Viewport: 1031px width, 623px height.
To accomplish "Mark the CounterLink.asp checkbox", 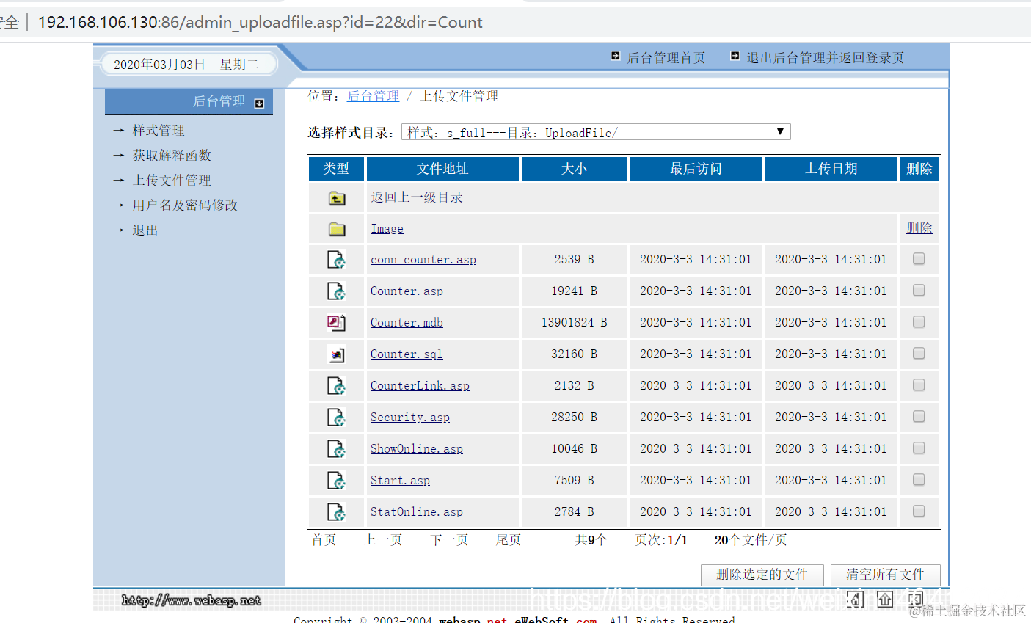I will tap(919, 385).
